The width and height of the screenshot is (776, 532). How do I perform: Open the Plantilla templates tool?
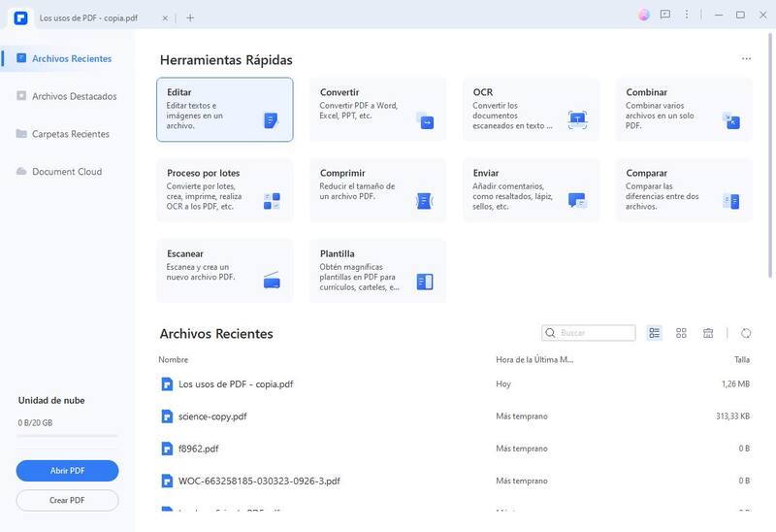click(x=377, y=271)
